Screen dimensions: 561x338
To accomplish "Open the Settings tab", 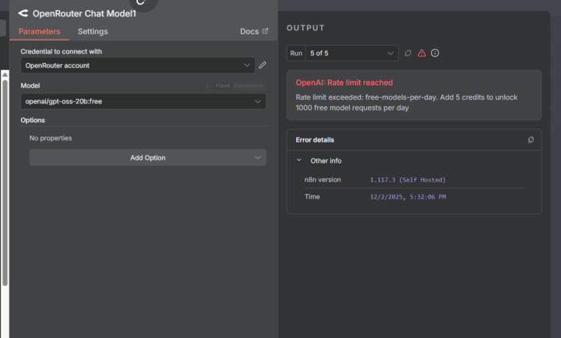I will click(x=93, y=31).
